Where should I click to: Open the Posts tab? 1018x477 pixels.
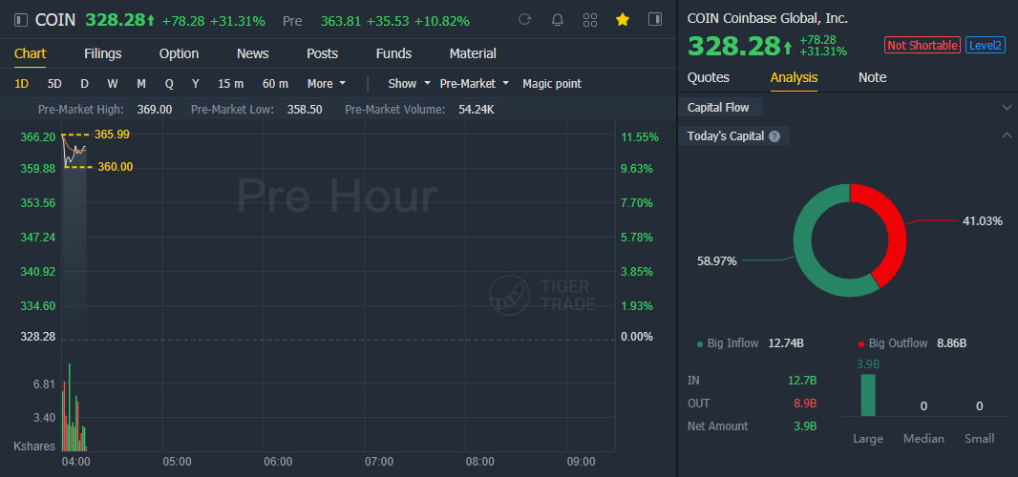(322, 53)
